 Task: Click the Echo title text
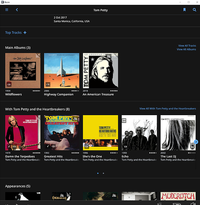pyautogui.click(x=125, y=157)
